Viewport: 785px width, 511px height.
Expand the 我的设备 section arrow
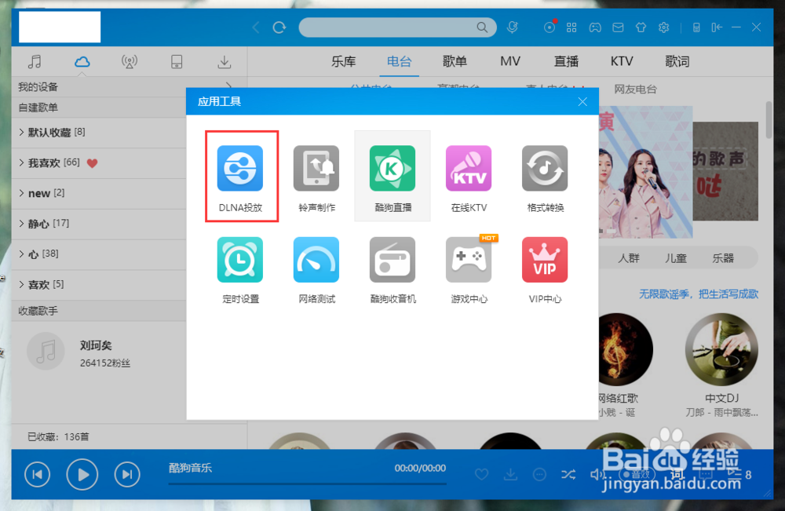[228, 86]
